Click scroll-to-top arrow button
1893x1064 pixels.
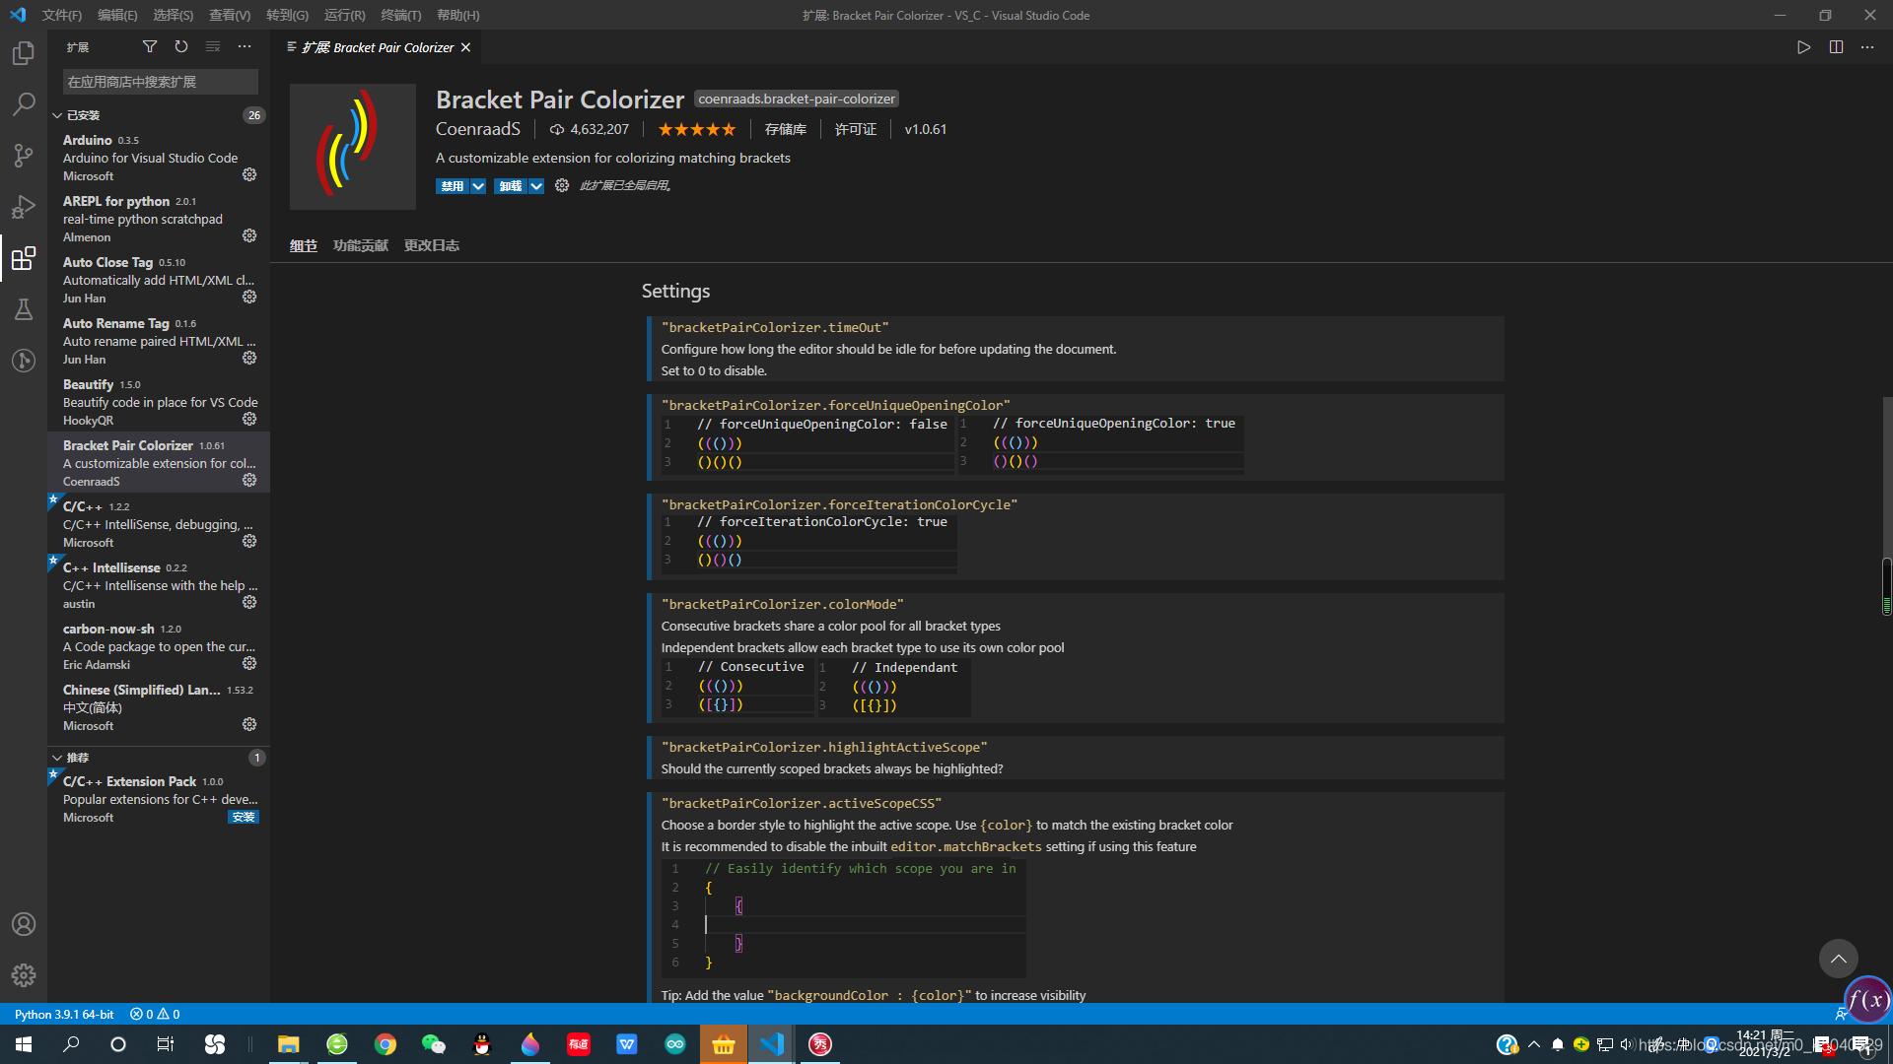point(1838,958)
